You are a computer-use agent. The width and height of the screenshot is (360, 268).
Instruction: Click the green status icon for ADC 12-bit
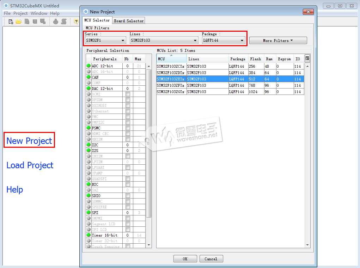point(89,66)
